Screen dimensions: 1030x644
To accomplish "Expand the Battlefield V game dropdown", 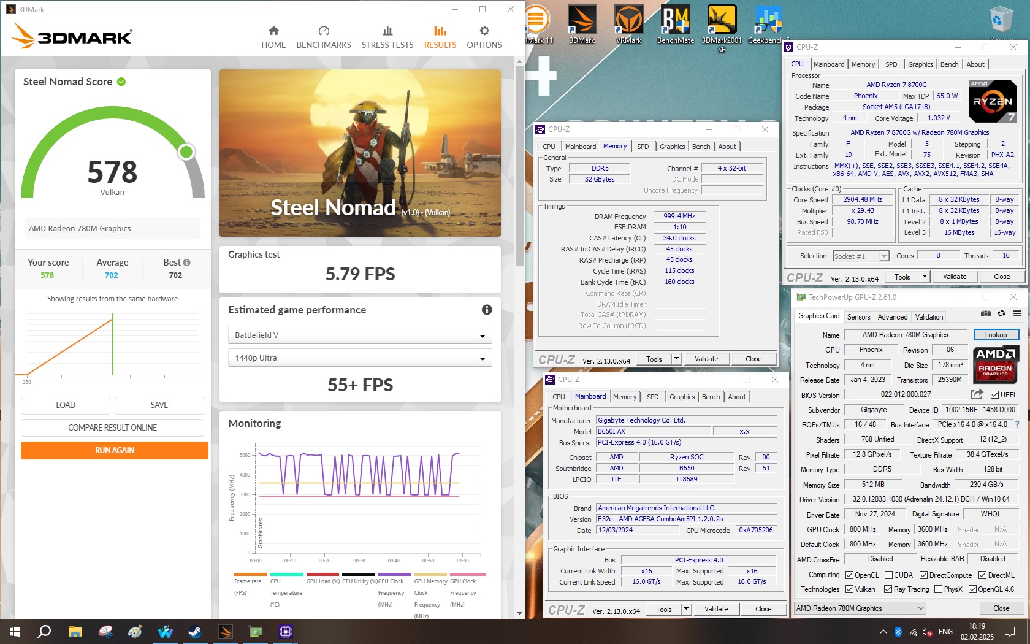I will (360, 335).
